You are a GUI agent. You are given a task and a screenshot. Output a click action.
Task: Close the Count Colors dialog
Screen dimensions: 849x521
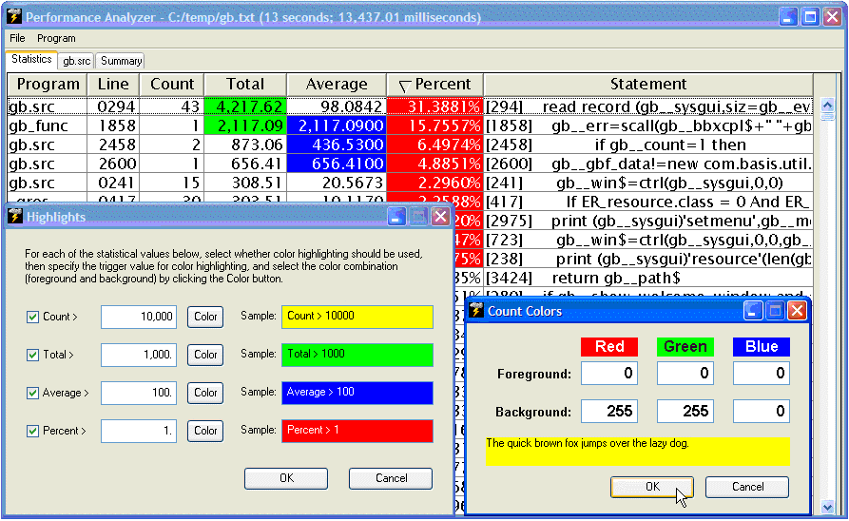tap(797, 310)
